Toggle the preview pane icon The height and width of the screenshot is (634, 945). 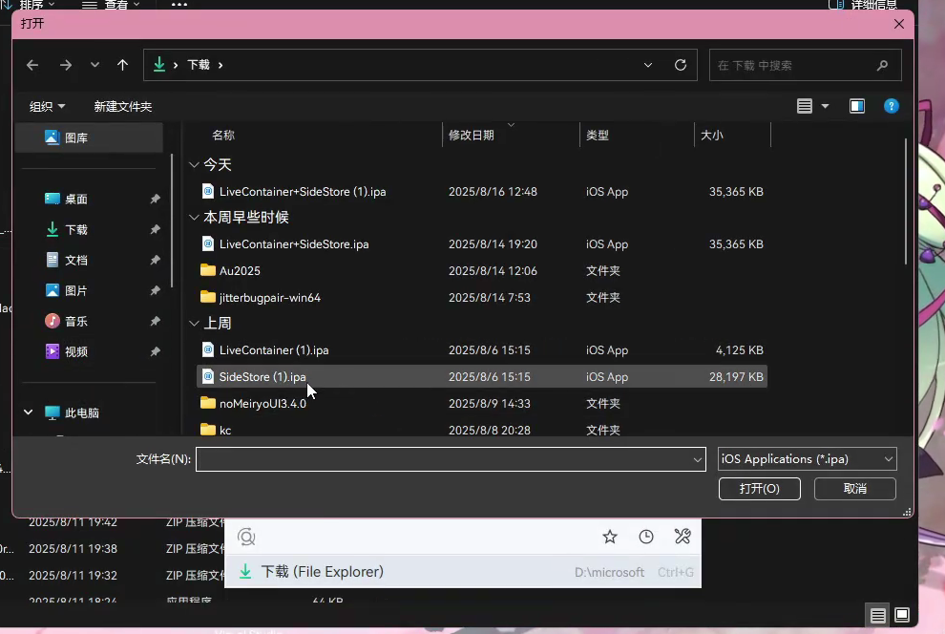(x=857, y=106)
